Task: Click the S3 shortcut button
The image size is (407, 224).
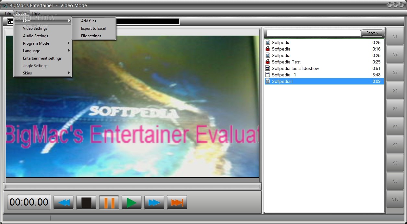Action: click(395, 73)
